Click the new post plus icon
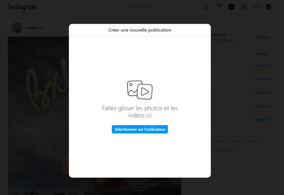 231,7
